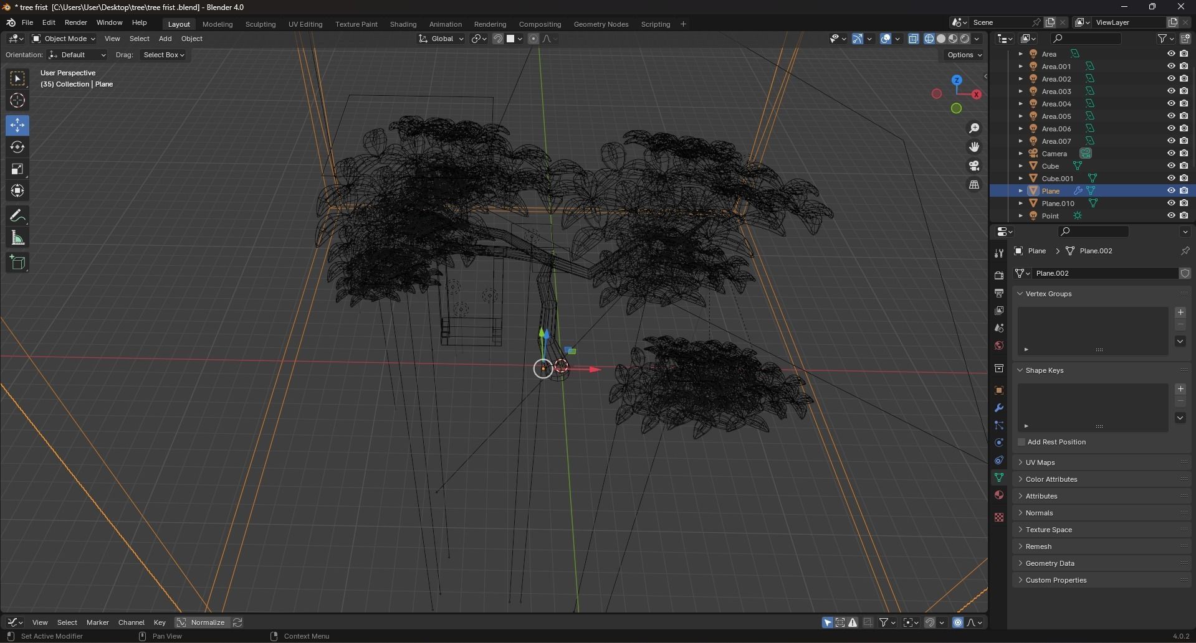
Task: Open the timeline Marker menu
Action: coord(98,622)
